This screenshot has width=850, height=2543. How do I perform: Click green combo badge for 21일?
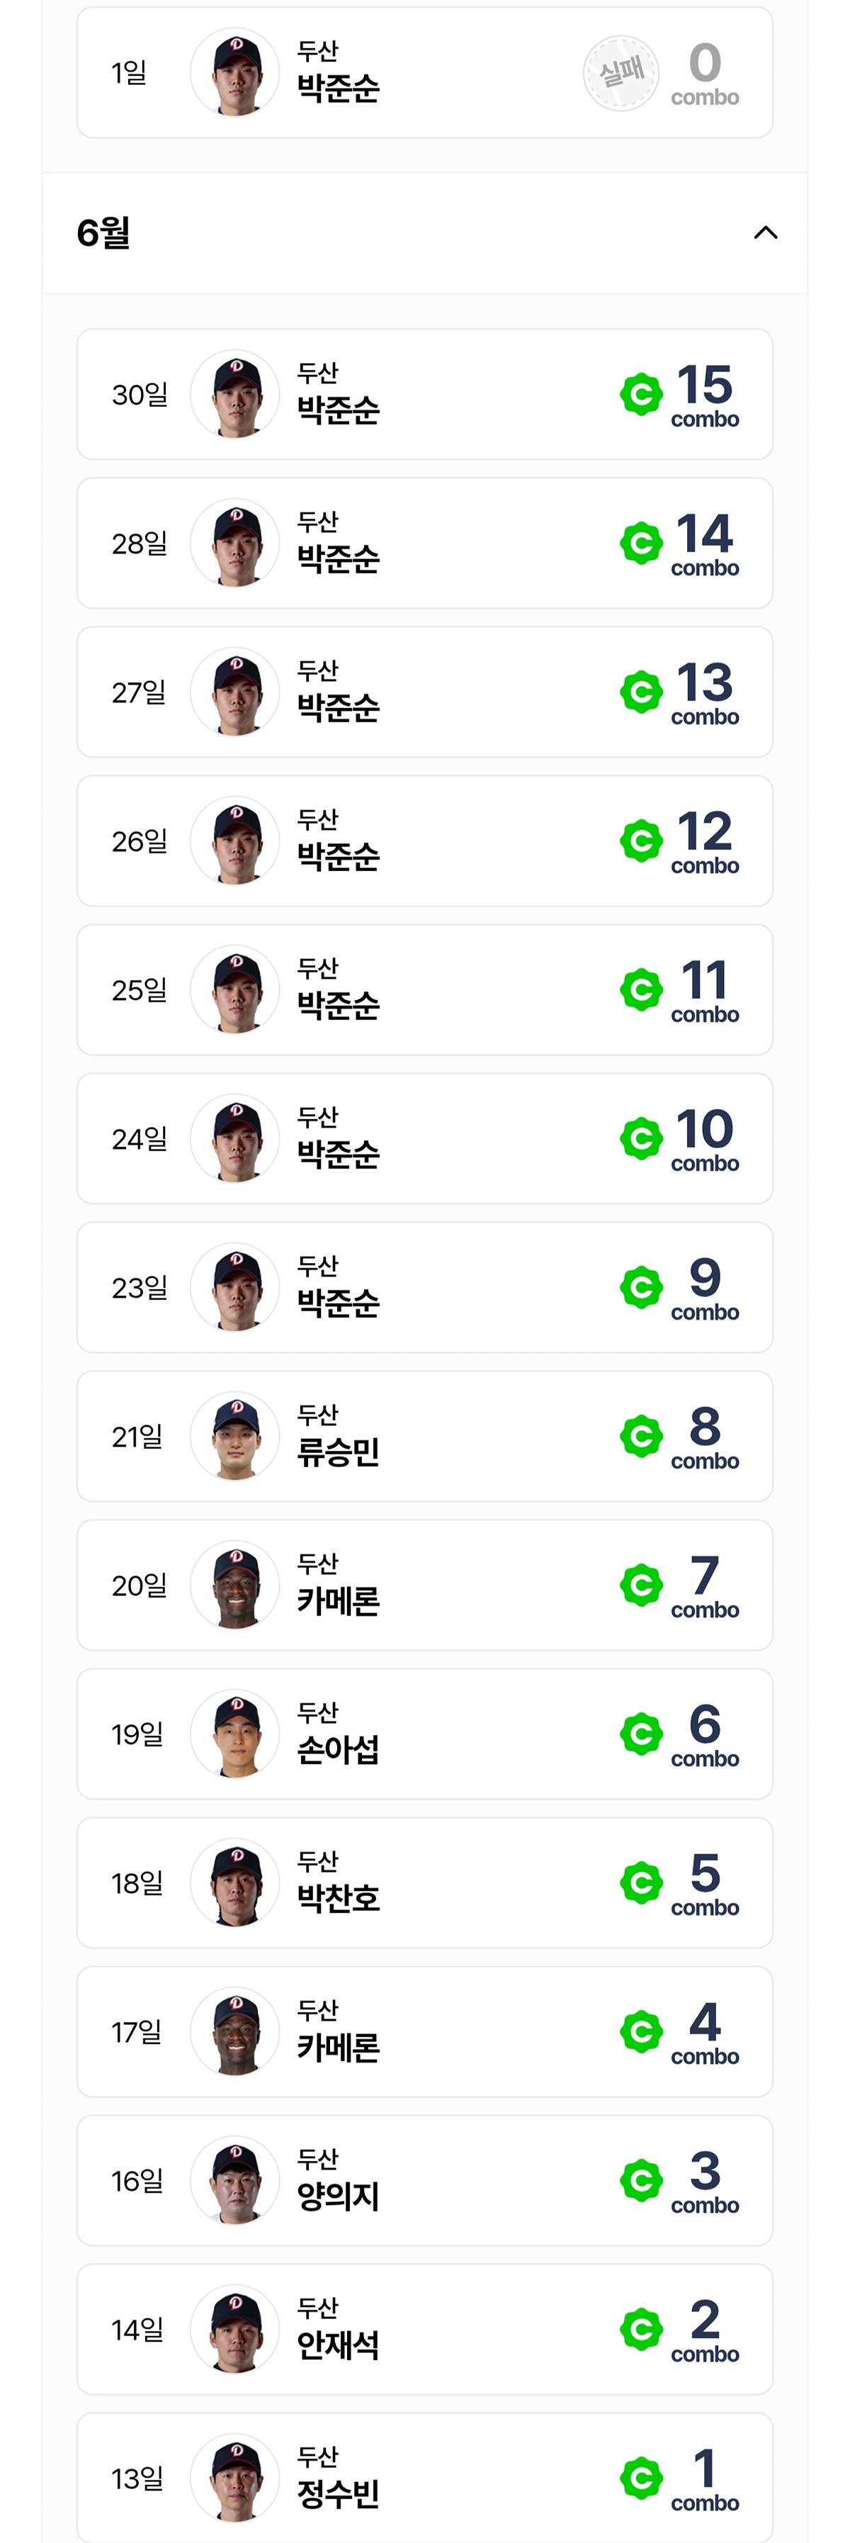(x=641, y=1437)
